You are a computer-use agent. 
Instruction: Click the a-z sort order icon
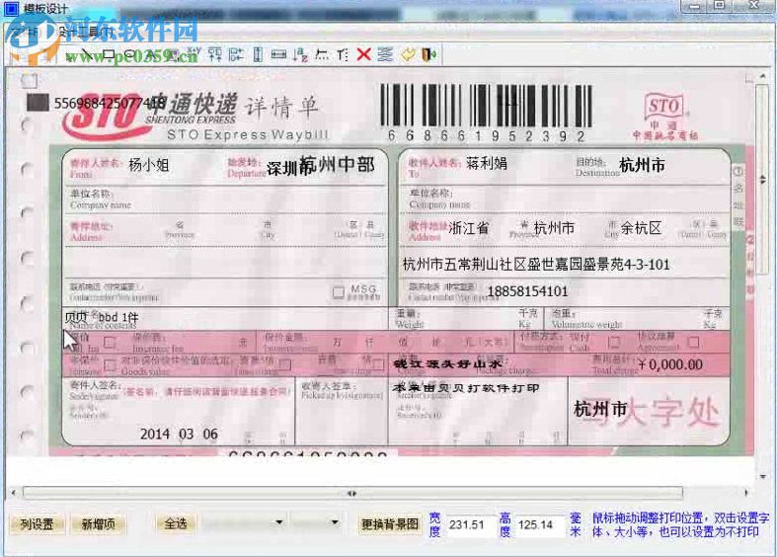click(300, 54)
